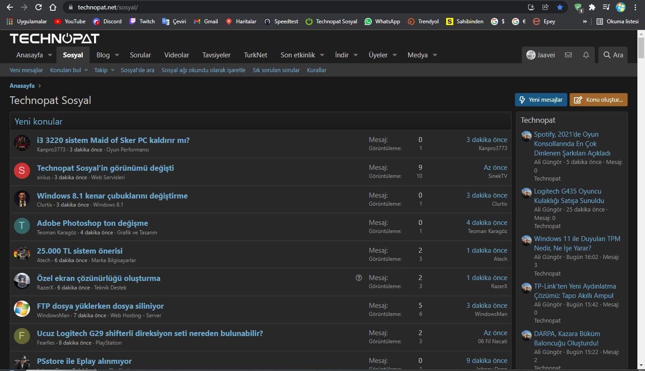Image resolution: width=645 pixels, height=371 pixels.
Task: Click the Anasayfa breadcrumb link
Action: [x=22, y=86]
